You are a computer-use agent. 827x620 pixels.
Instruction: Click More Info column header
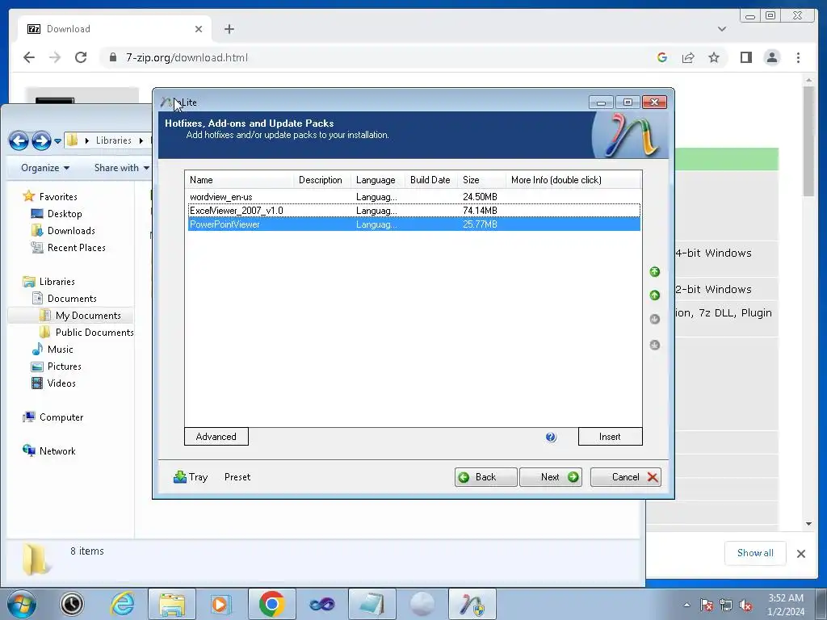pyautogui.click(x=573, y=180)
